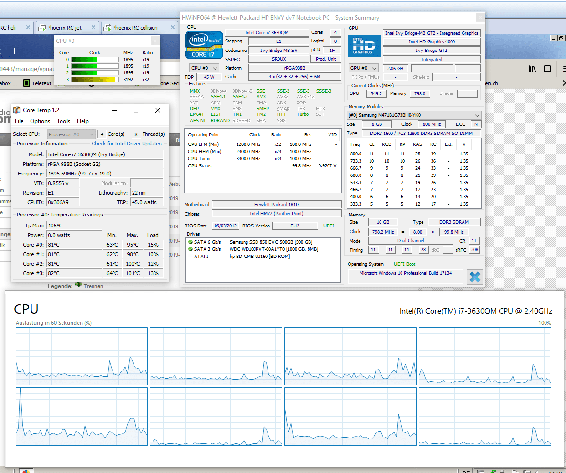The height and width of the screenshot is (473, 566).
Task: Close the Core Temp window
Action: [158, 110]
